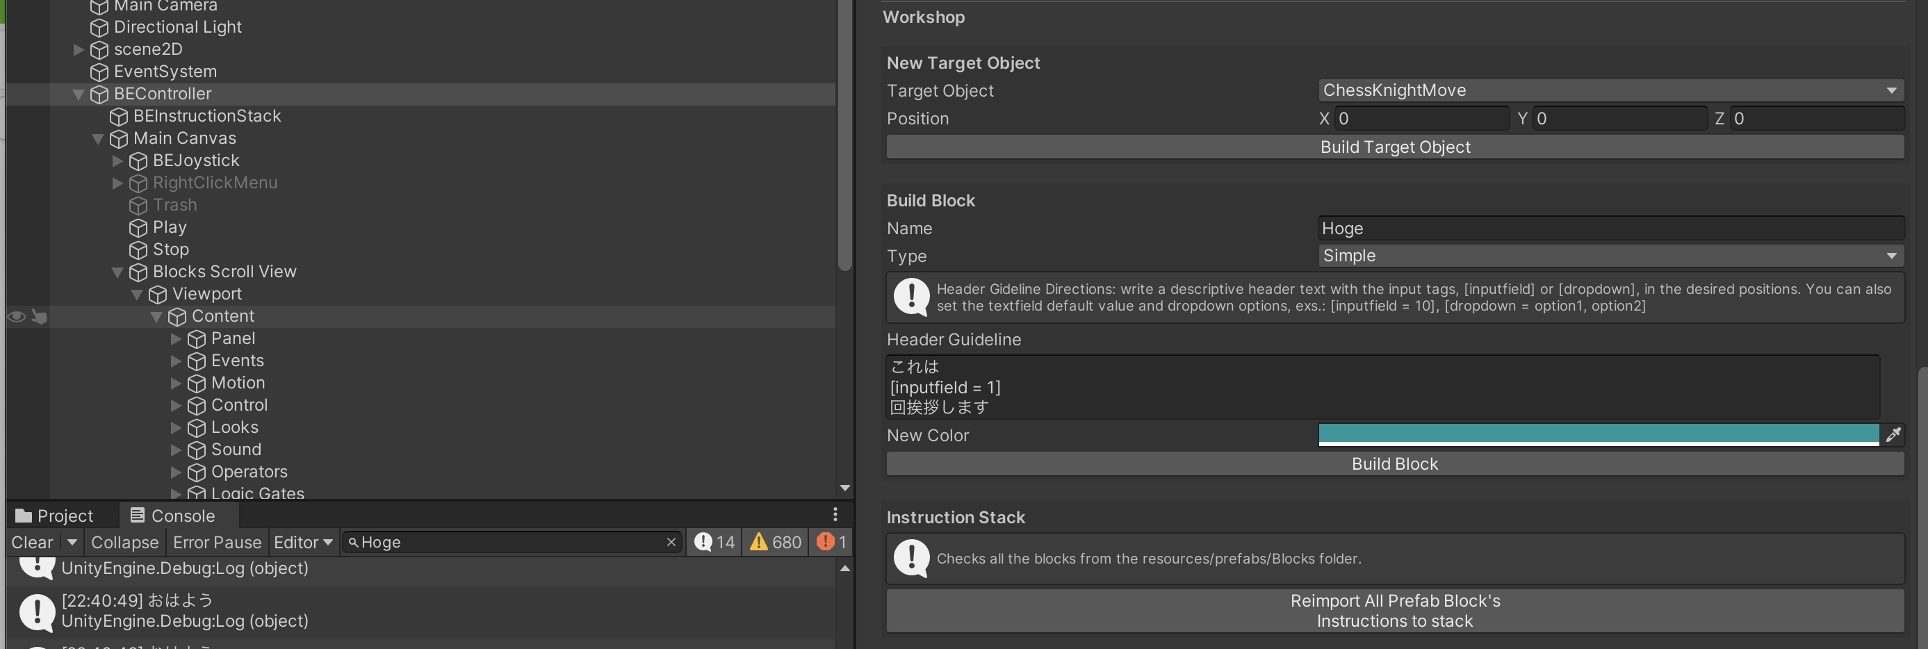
Task: Click the block Name input field Hoge
Action: [1610, 229]
